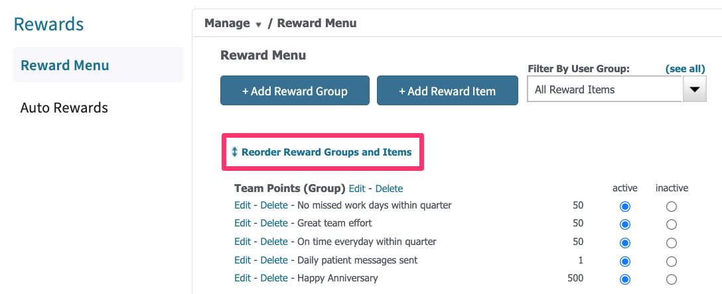This screenshot has width=722, height=294.
Task: Click Reorder Reward Groups and Items link
Action: (326, 152)
